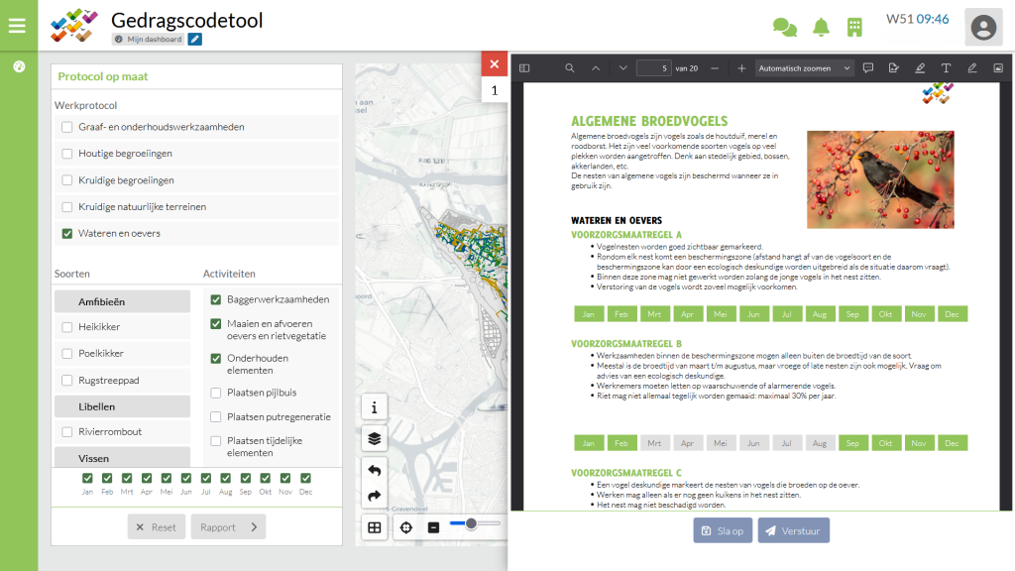The height and width of the screenshot is (571, 1015).
Task: Redo the map action
Action: tap(374, 497)
